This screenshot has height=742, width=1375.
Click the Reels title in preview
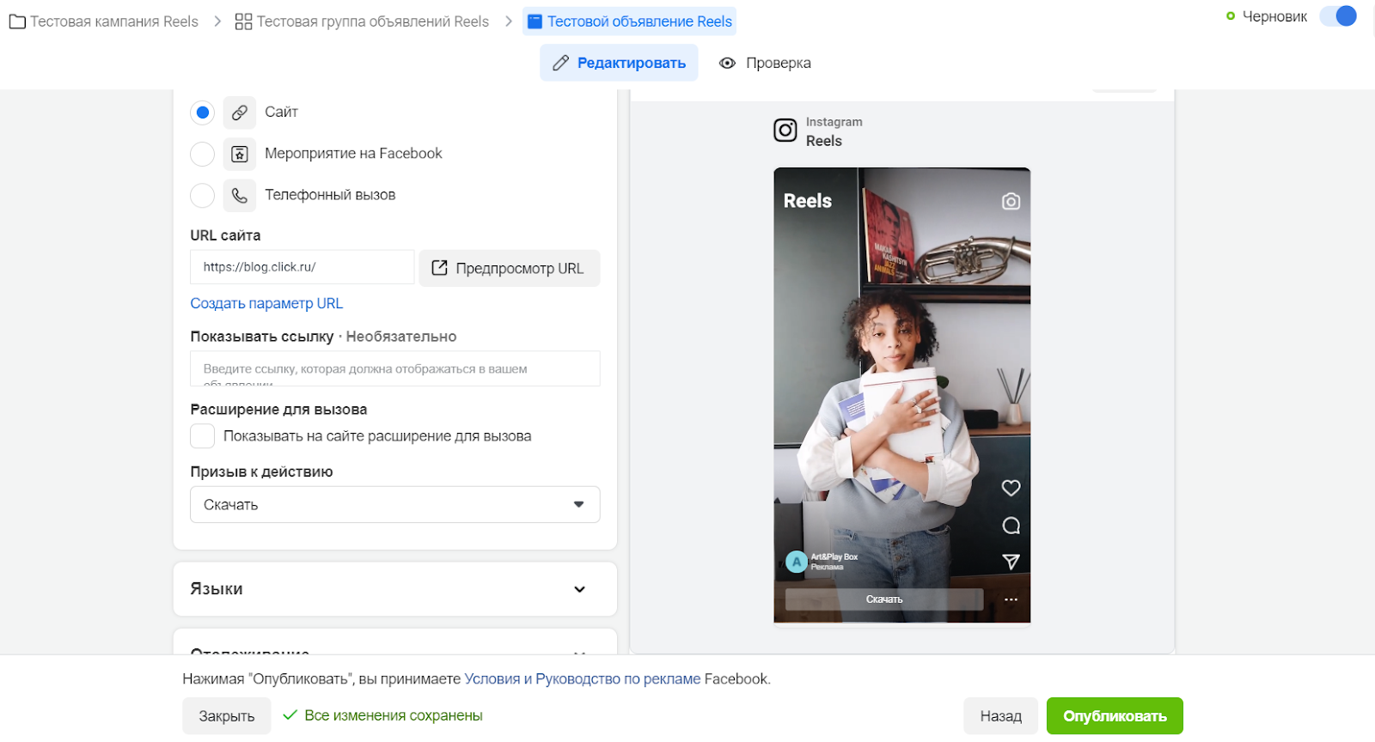click(808, 201)
